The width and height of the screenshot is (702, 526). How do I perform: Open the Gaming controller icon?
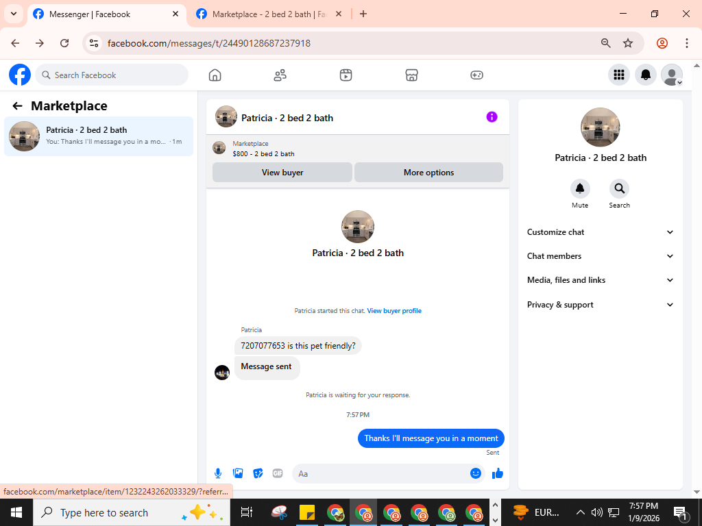pos(476,75)
